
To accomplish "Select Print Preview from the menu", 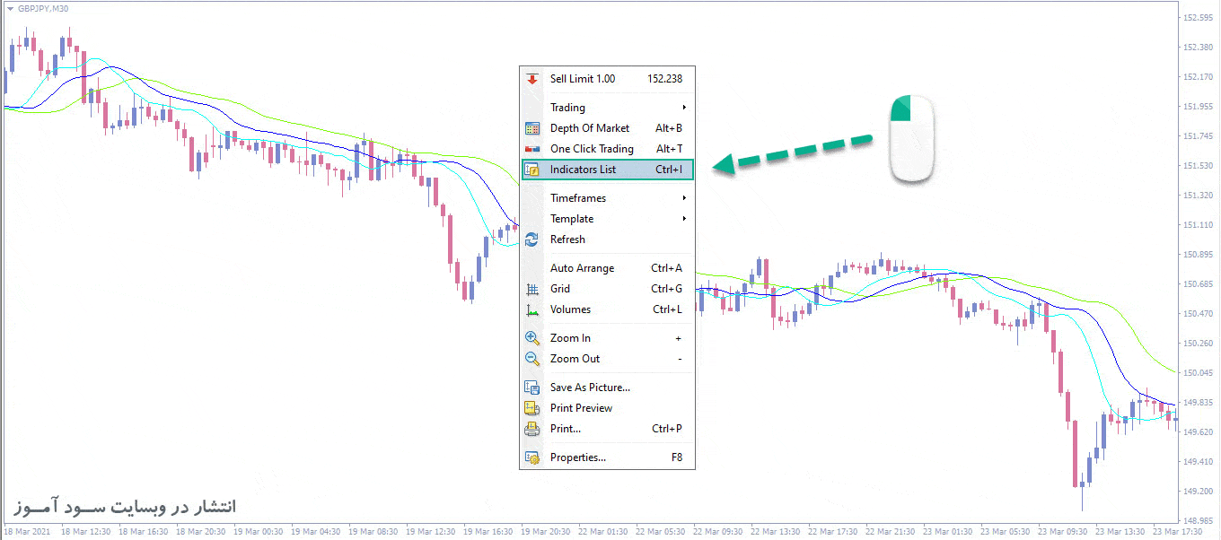I will 581,408.
